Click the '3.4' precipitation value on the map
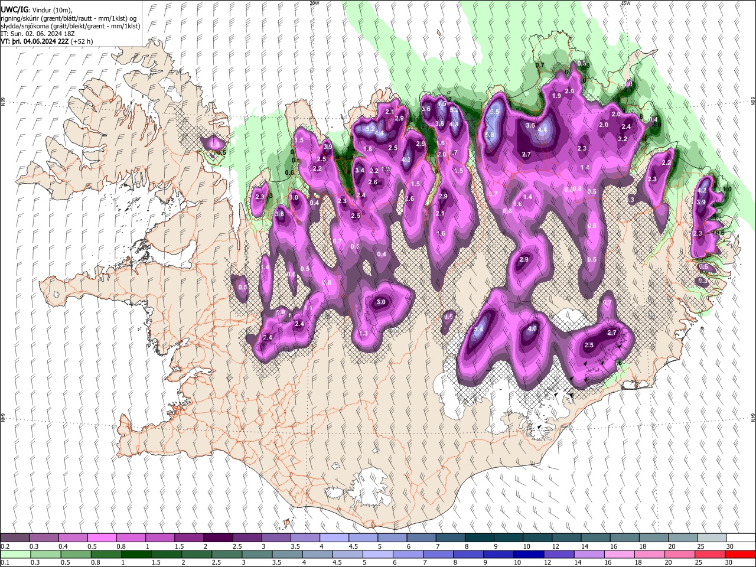 [x=360, y=171]
